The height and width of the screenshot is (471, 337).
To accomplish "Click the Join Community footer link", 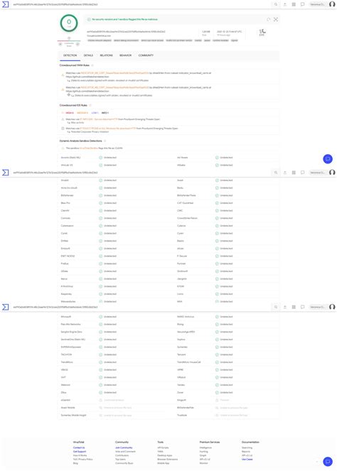I will [124, 448].
